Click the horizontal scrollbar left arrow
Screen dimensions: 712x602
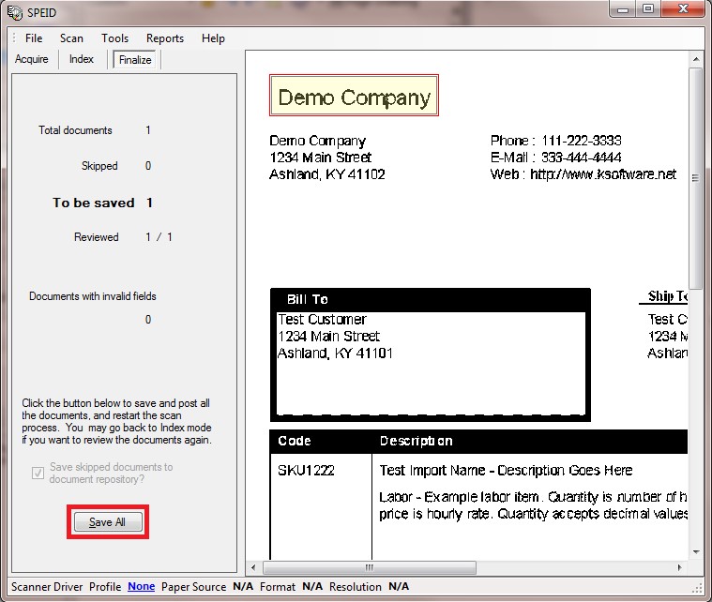(253, 567)
